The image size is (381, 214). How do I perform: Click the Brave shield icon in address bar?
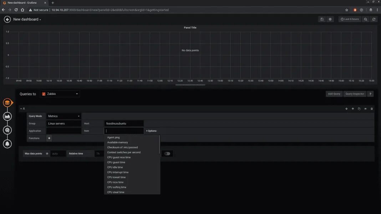click(x=355, y=10)
